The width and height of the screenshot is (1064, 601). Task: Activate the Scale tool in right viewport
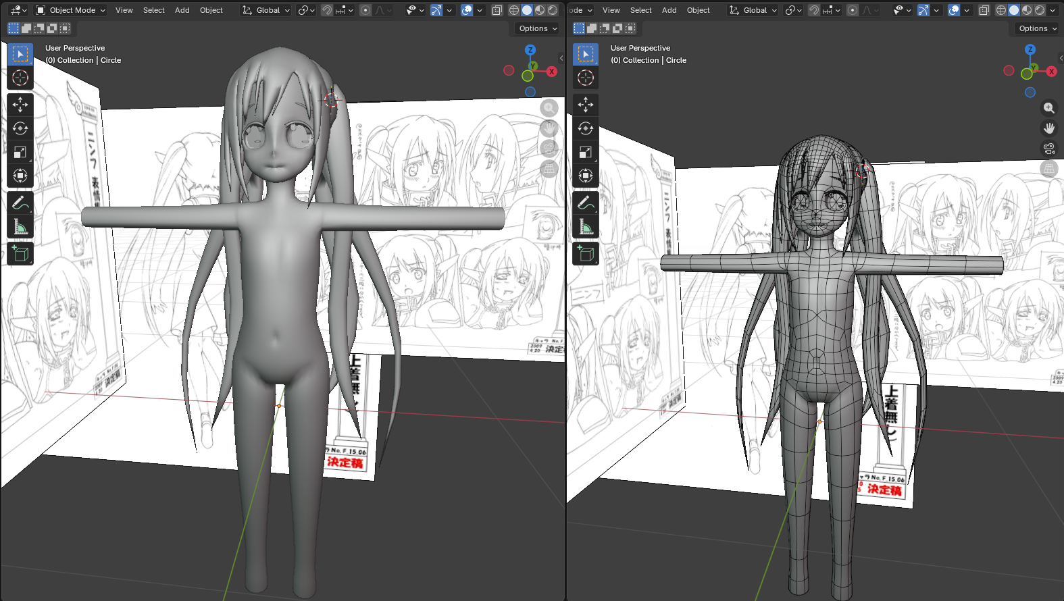[x=586, y=152]
